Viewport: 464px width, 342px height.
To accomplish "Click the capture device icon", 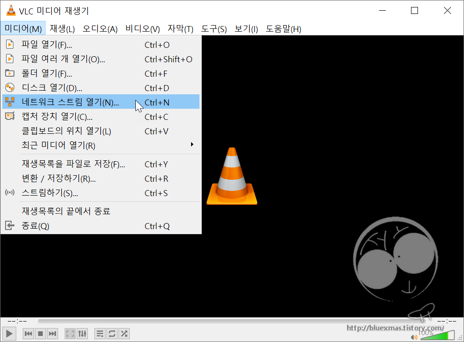I will (10, 116).
